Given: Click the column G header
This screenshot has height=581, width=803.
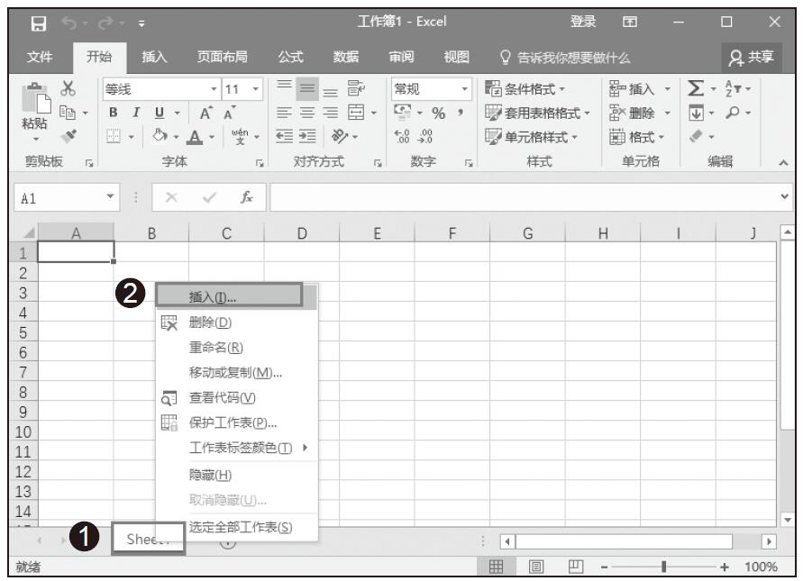Looking at the screenshot, I should tap(527, 232).
